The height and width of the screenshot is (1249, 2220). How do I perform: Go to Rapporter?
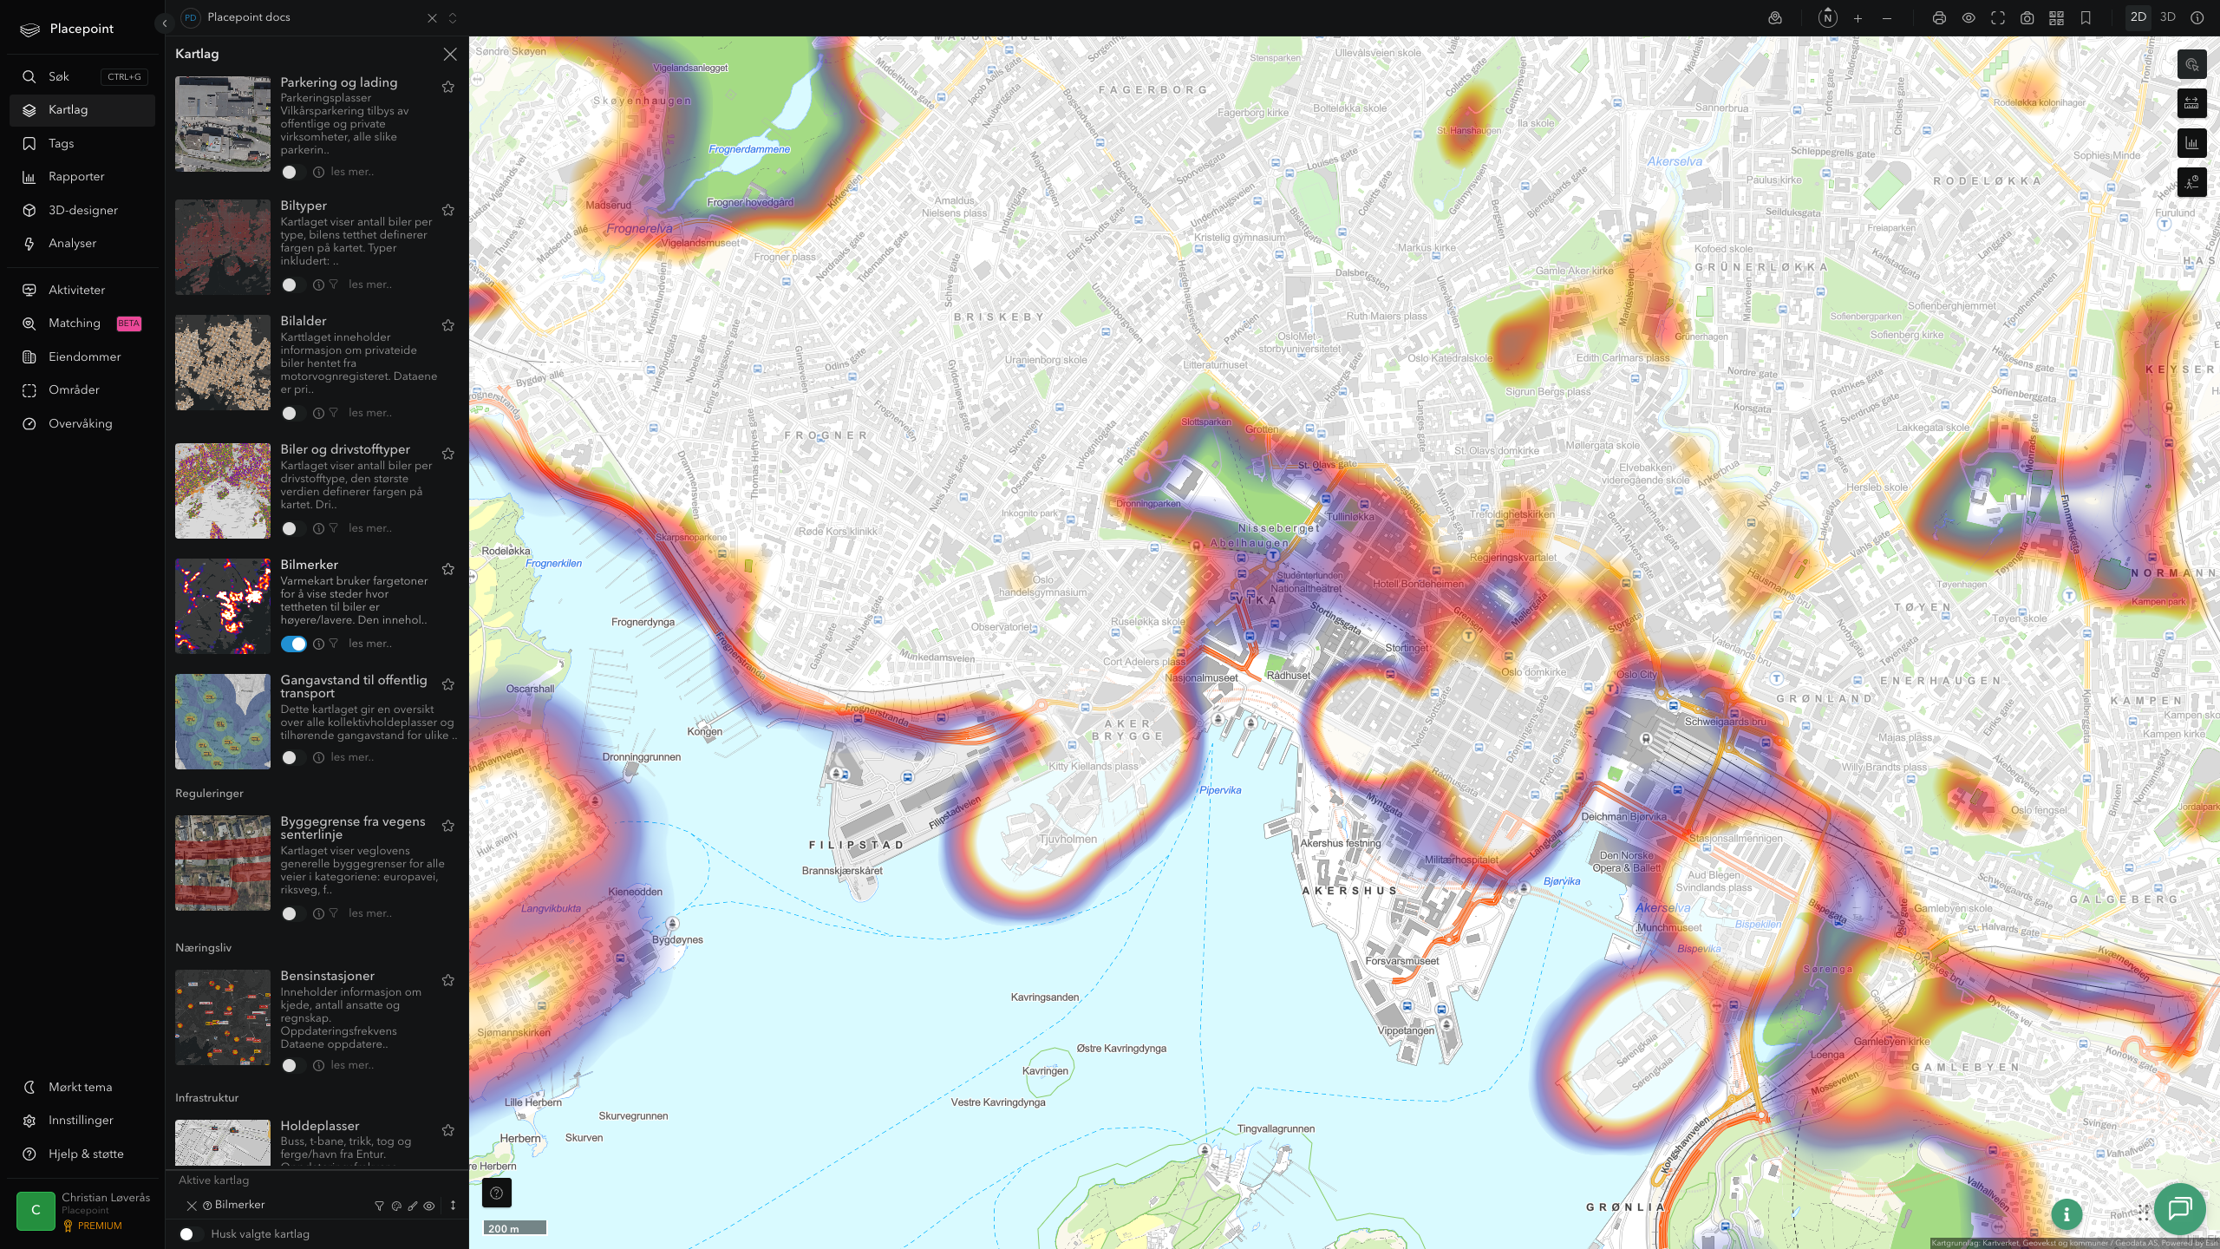pos(82,177)
